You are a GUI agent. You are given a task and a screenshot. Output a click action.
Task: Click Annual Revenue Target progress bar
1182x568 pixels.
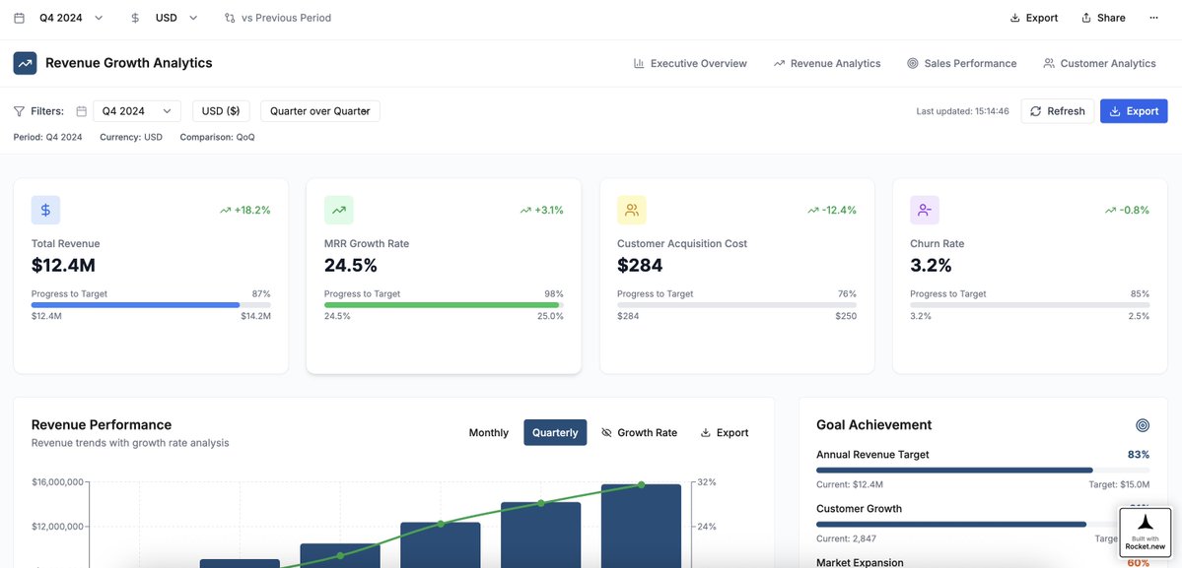[x=983, y=471]
